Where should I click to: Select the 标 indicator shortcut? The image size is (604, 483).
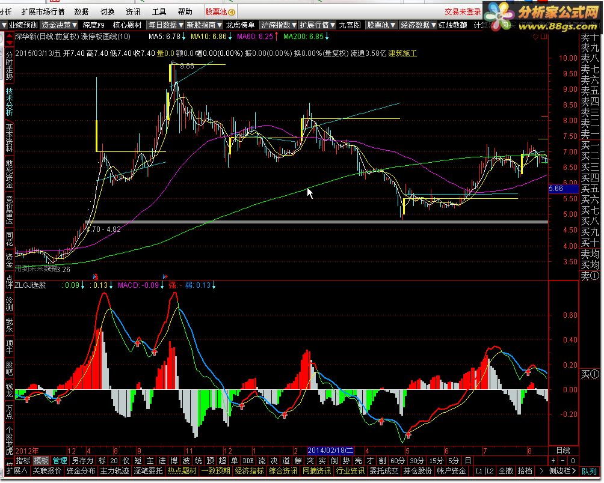click(102, 461)
